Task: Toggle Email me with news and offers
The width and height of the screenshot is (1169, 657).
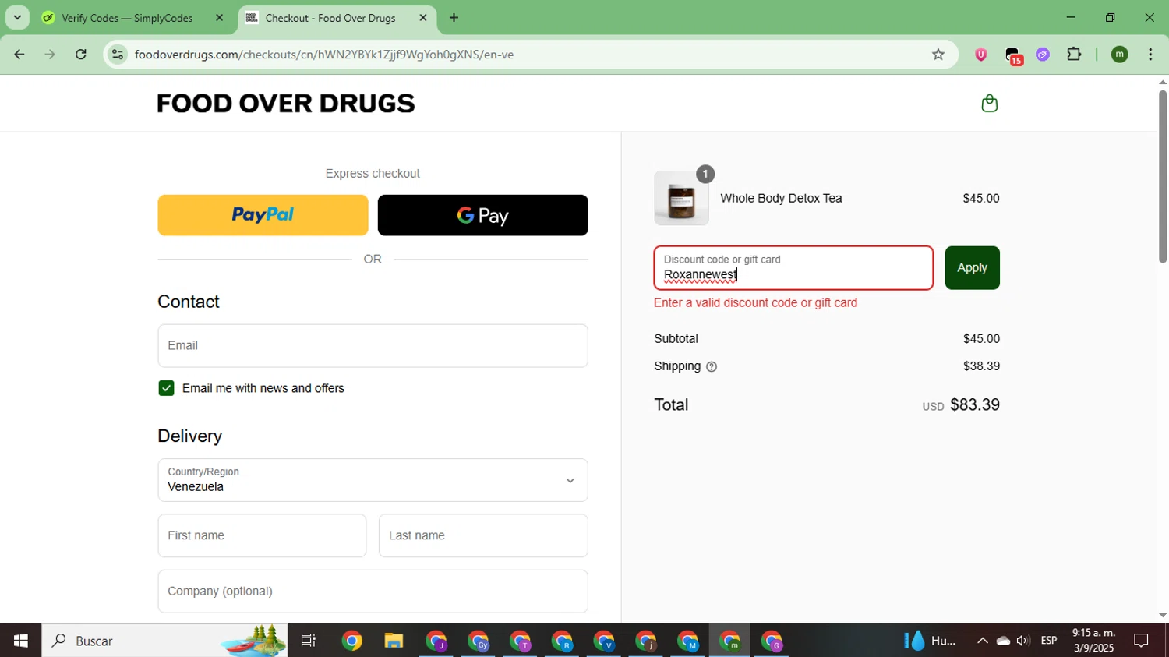Action: 166,388
